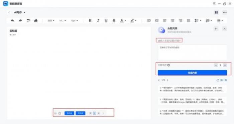Click the right chevron in floating bar
The height and width of the screenshot is (124, 234).
point(103,113)
